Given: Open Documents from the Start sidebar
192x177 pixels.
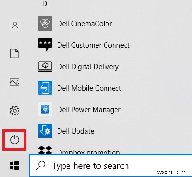Looking at the screenshot, I should pyautogui.click(x=14, y=53).
